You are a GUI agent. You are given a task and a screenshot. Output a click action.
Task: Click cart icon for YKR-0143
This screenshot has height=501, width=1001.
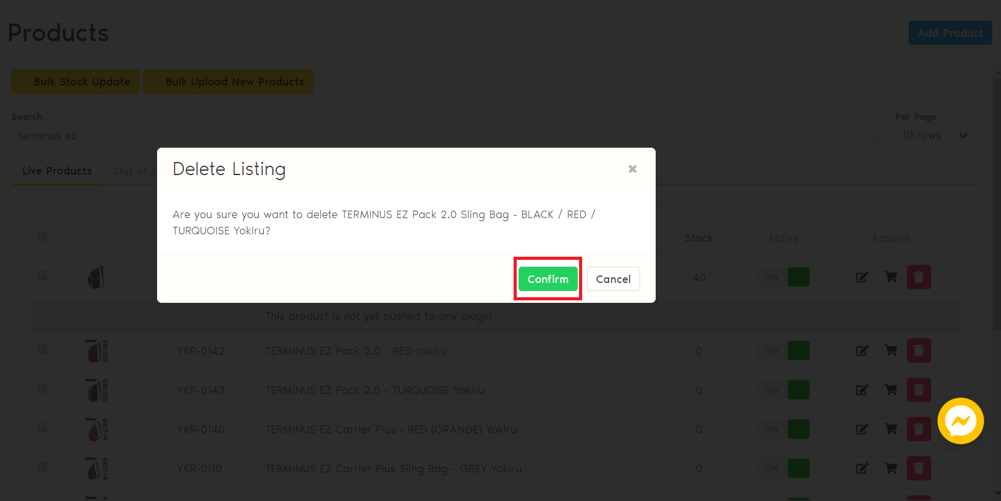(891, 390)
